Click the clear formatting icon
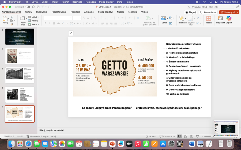 click(x=95, y=18)
